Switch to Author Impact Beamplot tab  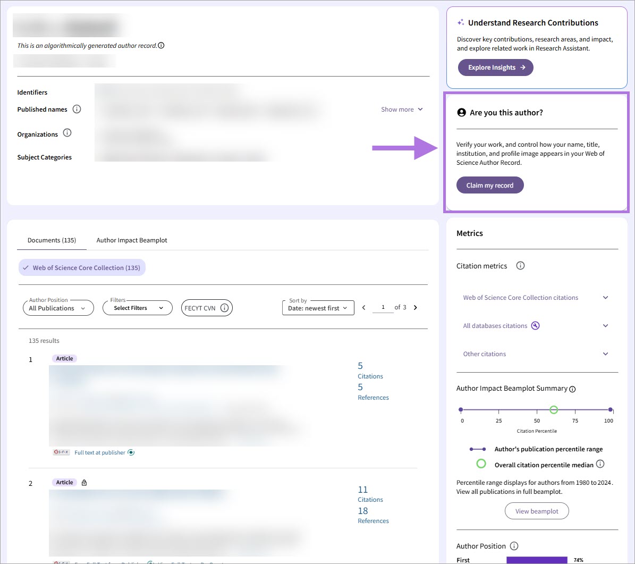132,240
